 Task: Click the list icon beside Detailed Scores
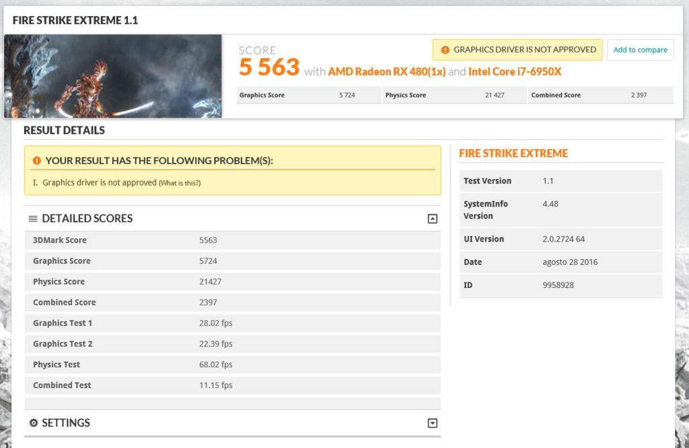tap(33, 219)
